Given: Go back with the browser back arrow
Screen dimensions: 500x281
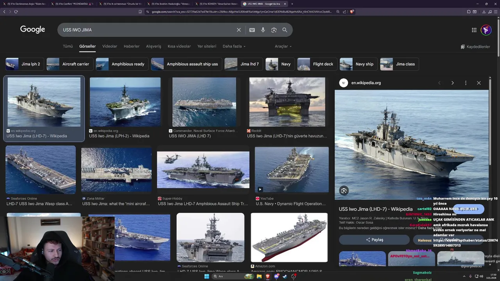Looking at the screenshot, I should [x=4, y=12].
